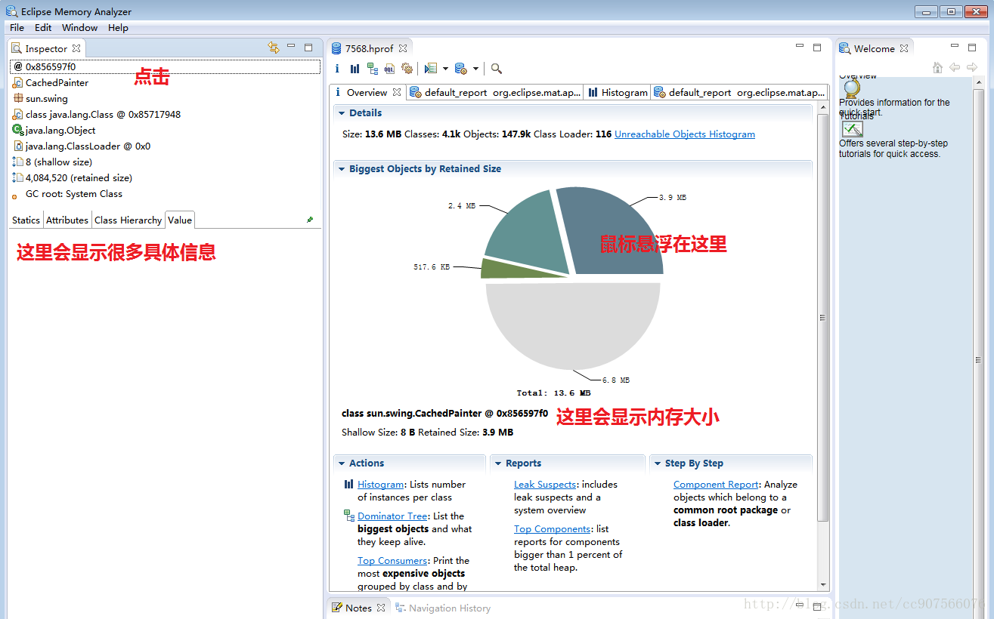Open the thread overview gears icon
Image resolution: width=994 pixels, height=619 pixels.
(x=407, y=69)
